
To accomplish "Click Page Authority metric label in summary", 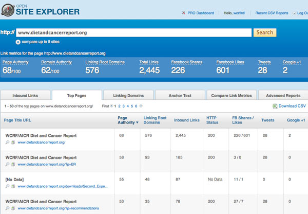I will click(x=15, y=62).
